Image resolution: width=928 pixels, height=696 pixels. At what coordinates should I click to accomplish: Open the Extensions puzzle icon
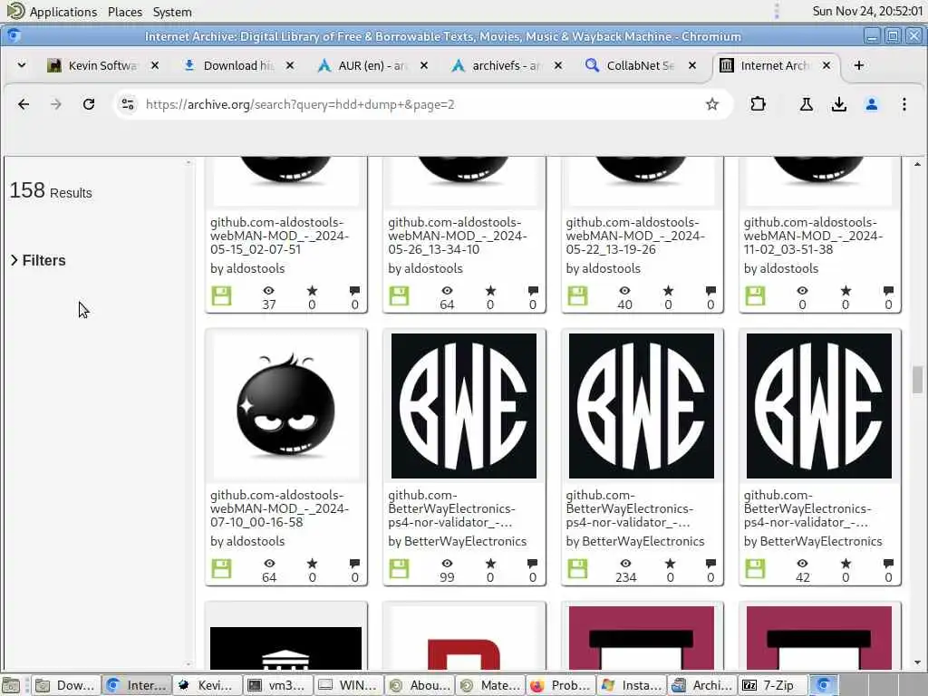click(x=758, y=105)
